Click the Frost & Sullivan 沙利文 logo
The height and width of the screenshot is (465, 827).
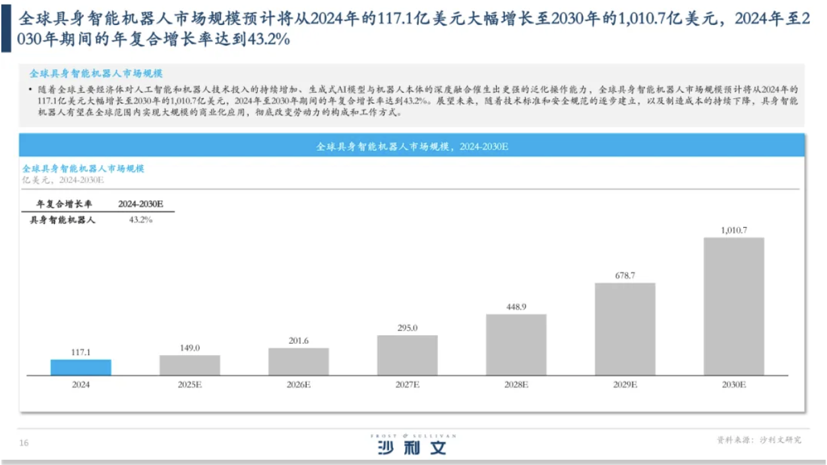coord(412,445)
